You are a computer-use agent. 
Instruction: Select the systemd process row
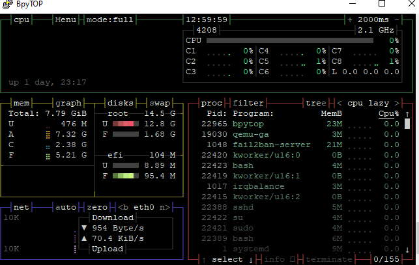pyautogui.click(x=300, y=249)
